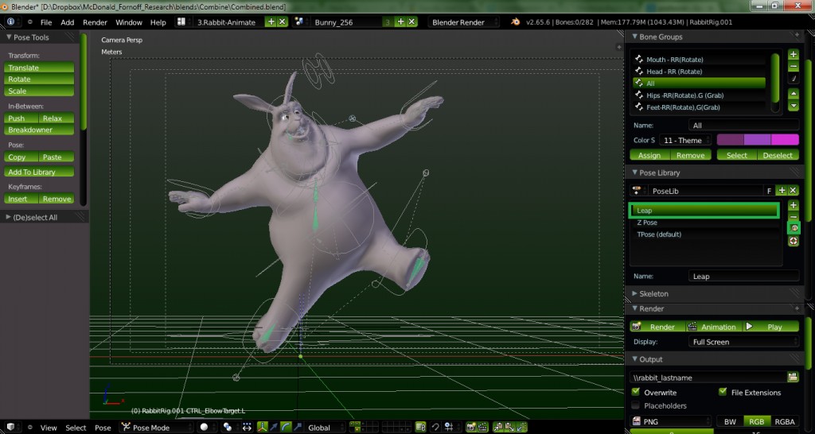815x434 pixels.
Task: Collapse the Render panel
Action: 634,308
